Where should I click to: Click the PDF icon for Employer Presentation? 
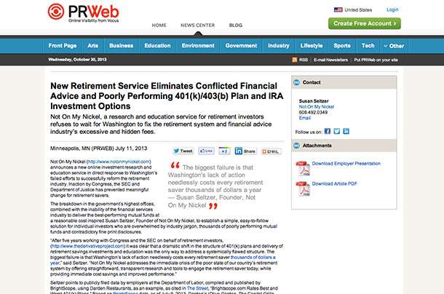tap(303, 170)
